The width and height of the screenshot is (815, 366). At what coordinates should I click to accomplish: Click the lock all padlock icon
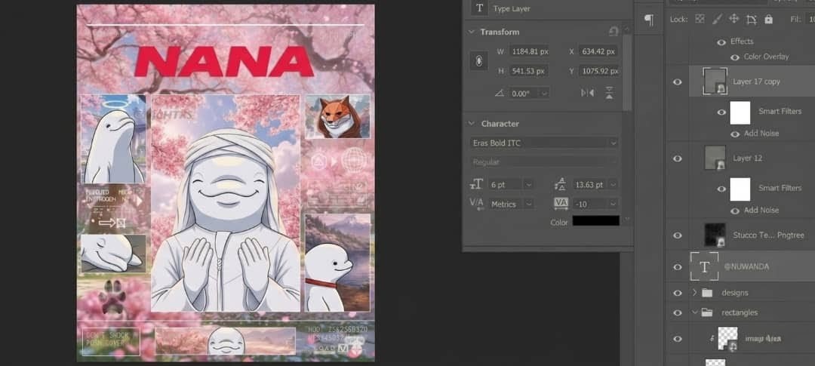pyautogui.click(x=768, y=19)
